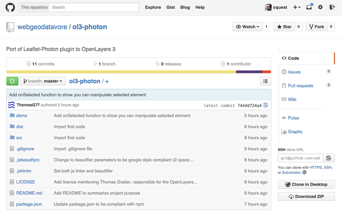
Task: Click the demo folder icon
Action: click(12, 115)
